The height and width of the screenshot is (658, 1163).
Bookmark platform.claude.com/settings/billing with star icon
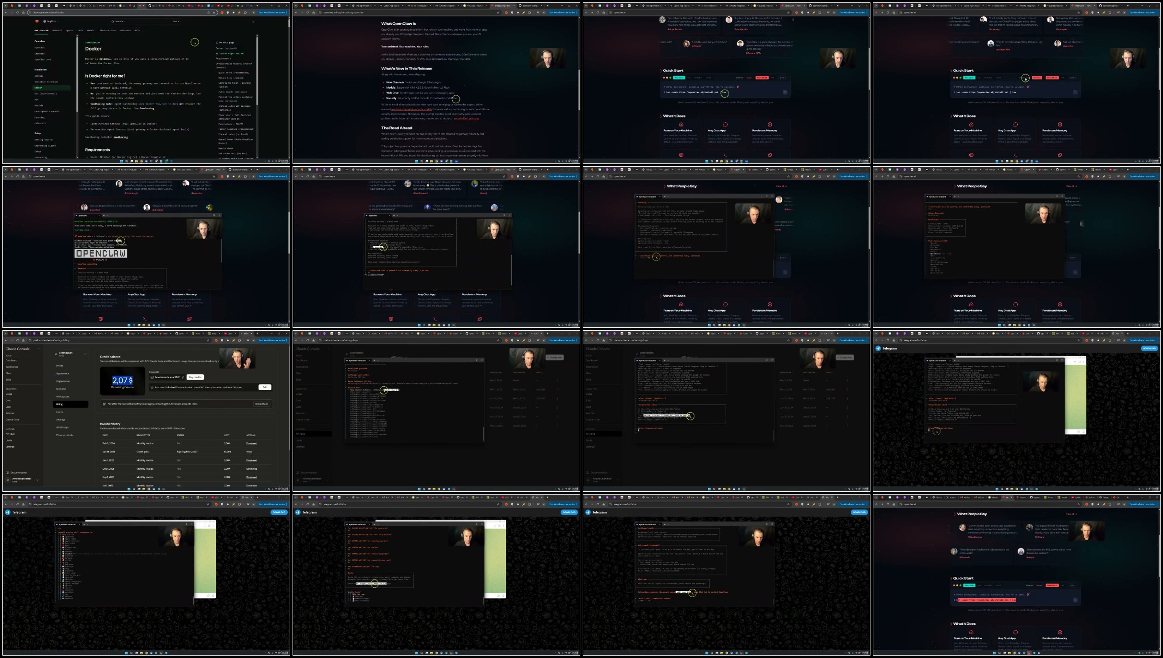click(x=208, y=340)
